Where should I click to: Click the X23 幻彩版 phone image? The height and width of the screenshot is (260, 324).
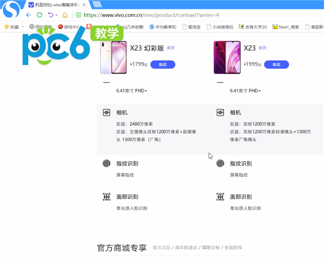113,57
